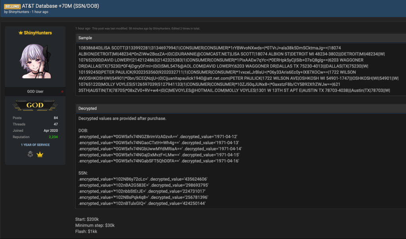Click the Sample code block header

coord(85,38)
